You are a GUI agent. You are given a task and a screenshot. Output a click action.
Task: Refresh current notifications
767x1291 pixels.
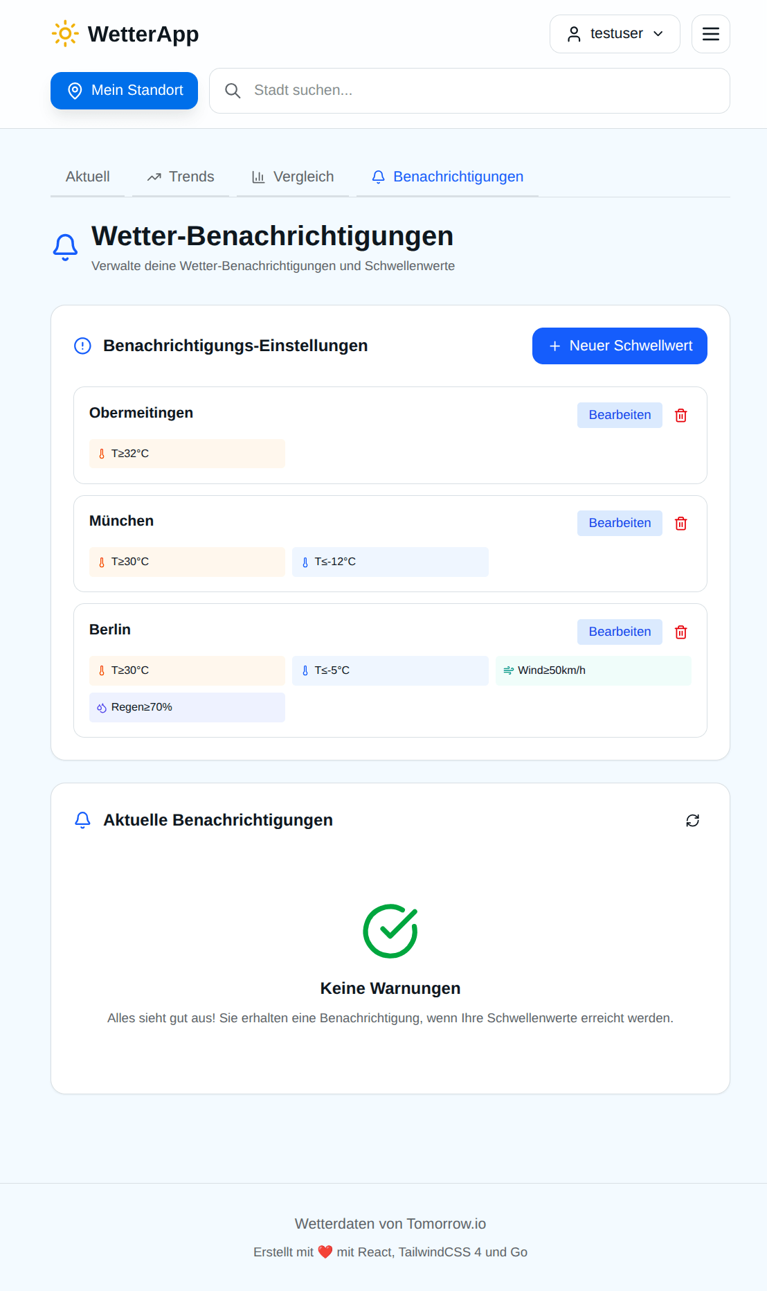(x=692, y=821)
